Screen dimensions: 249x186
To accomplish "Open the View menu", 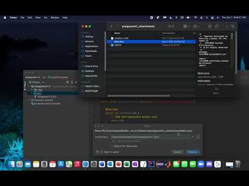I will tap(38, 18).
